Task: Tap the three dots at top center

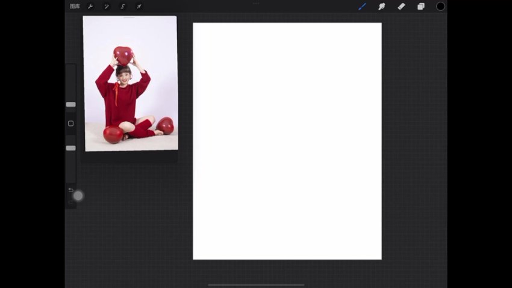Action: tap(256, 3)
